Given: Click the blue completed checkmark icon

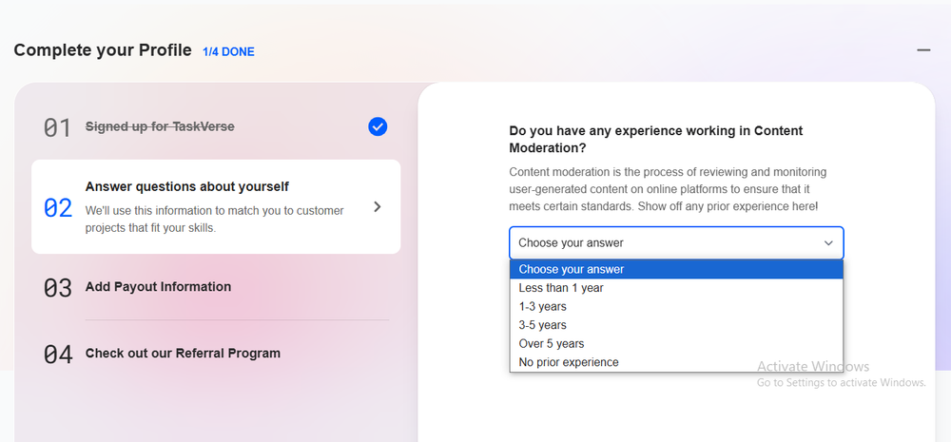Looking at the screenshot, I should [x=378, y=126].
